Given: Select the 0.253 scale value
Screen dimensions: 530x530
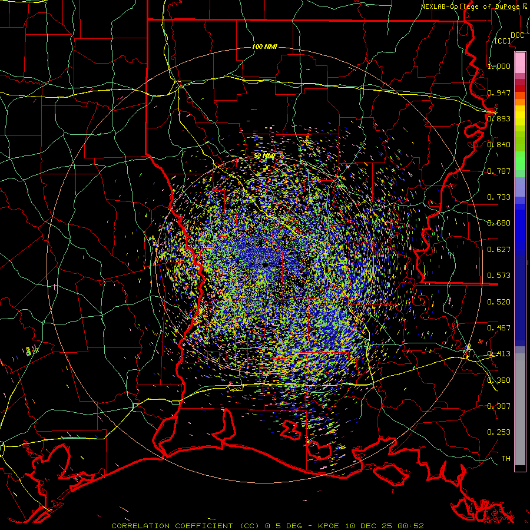Looking at the screenshot, I should click(499, 432).
